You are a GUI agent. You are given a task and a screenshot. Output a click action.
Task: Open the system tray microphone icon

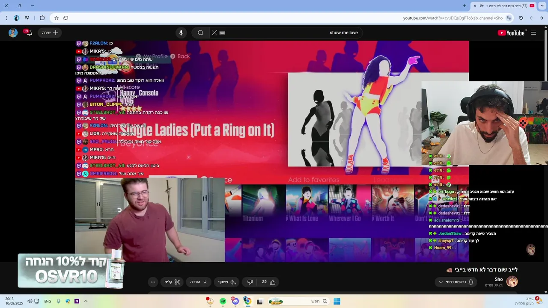tap(58, 301)
